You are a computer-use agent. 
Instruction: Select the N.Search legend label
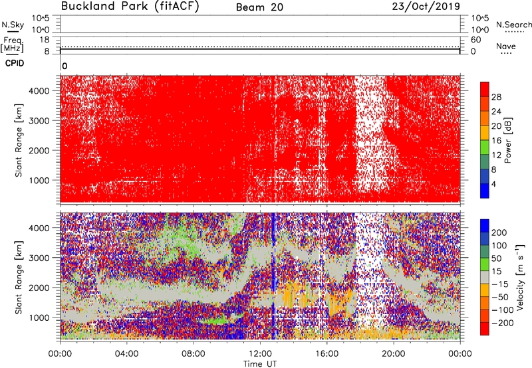click(x=513, y=25)
